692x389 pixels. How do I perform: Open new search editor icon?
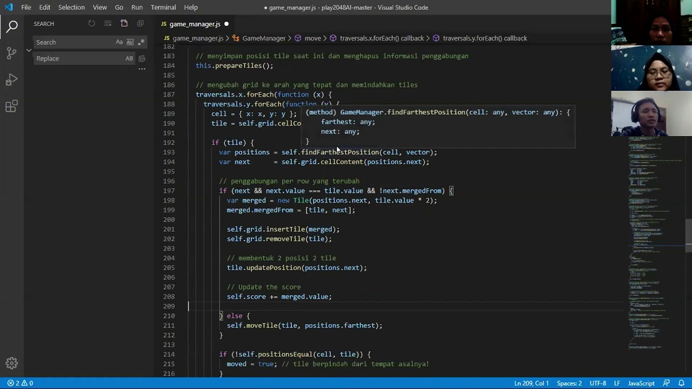coord(124,24)
